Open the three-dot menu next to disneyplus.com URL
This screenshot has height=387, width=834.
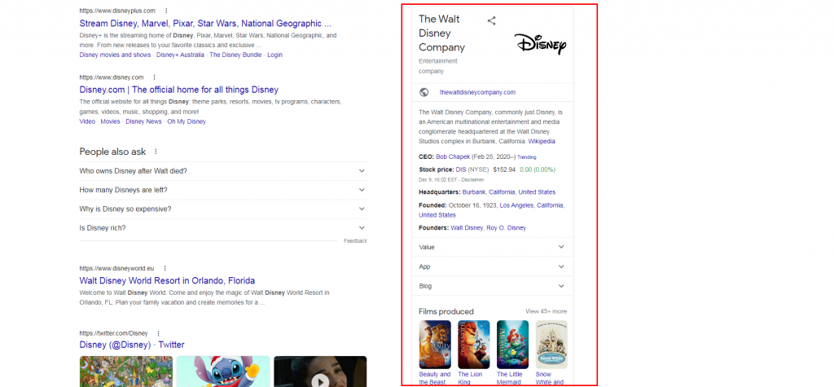pyautogui.click(x=166, y=11)
